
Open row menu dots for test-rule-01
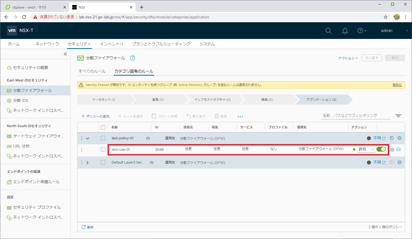pyautogui.click(x=82, y=150)
